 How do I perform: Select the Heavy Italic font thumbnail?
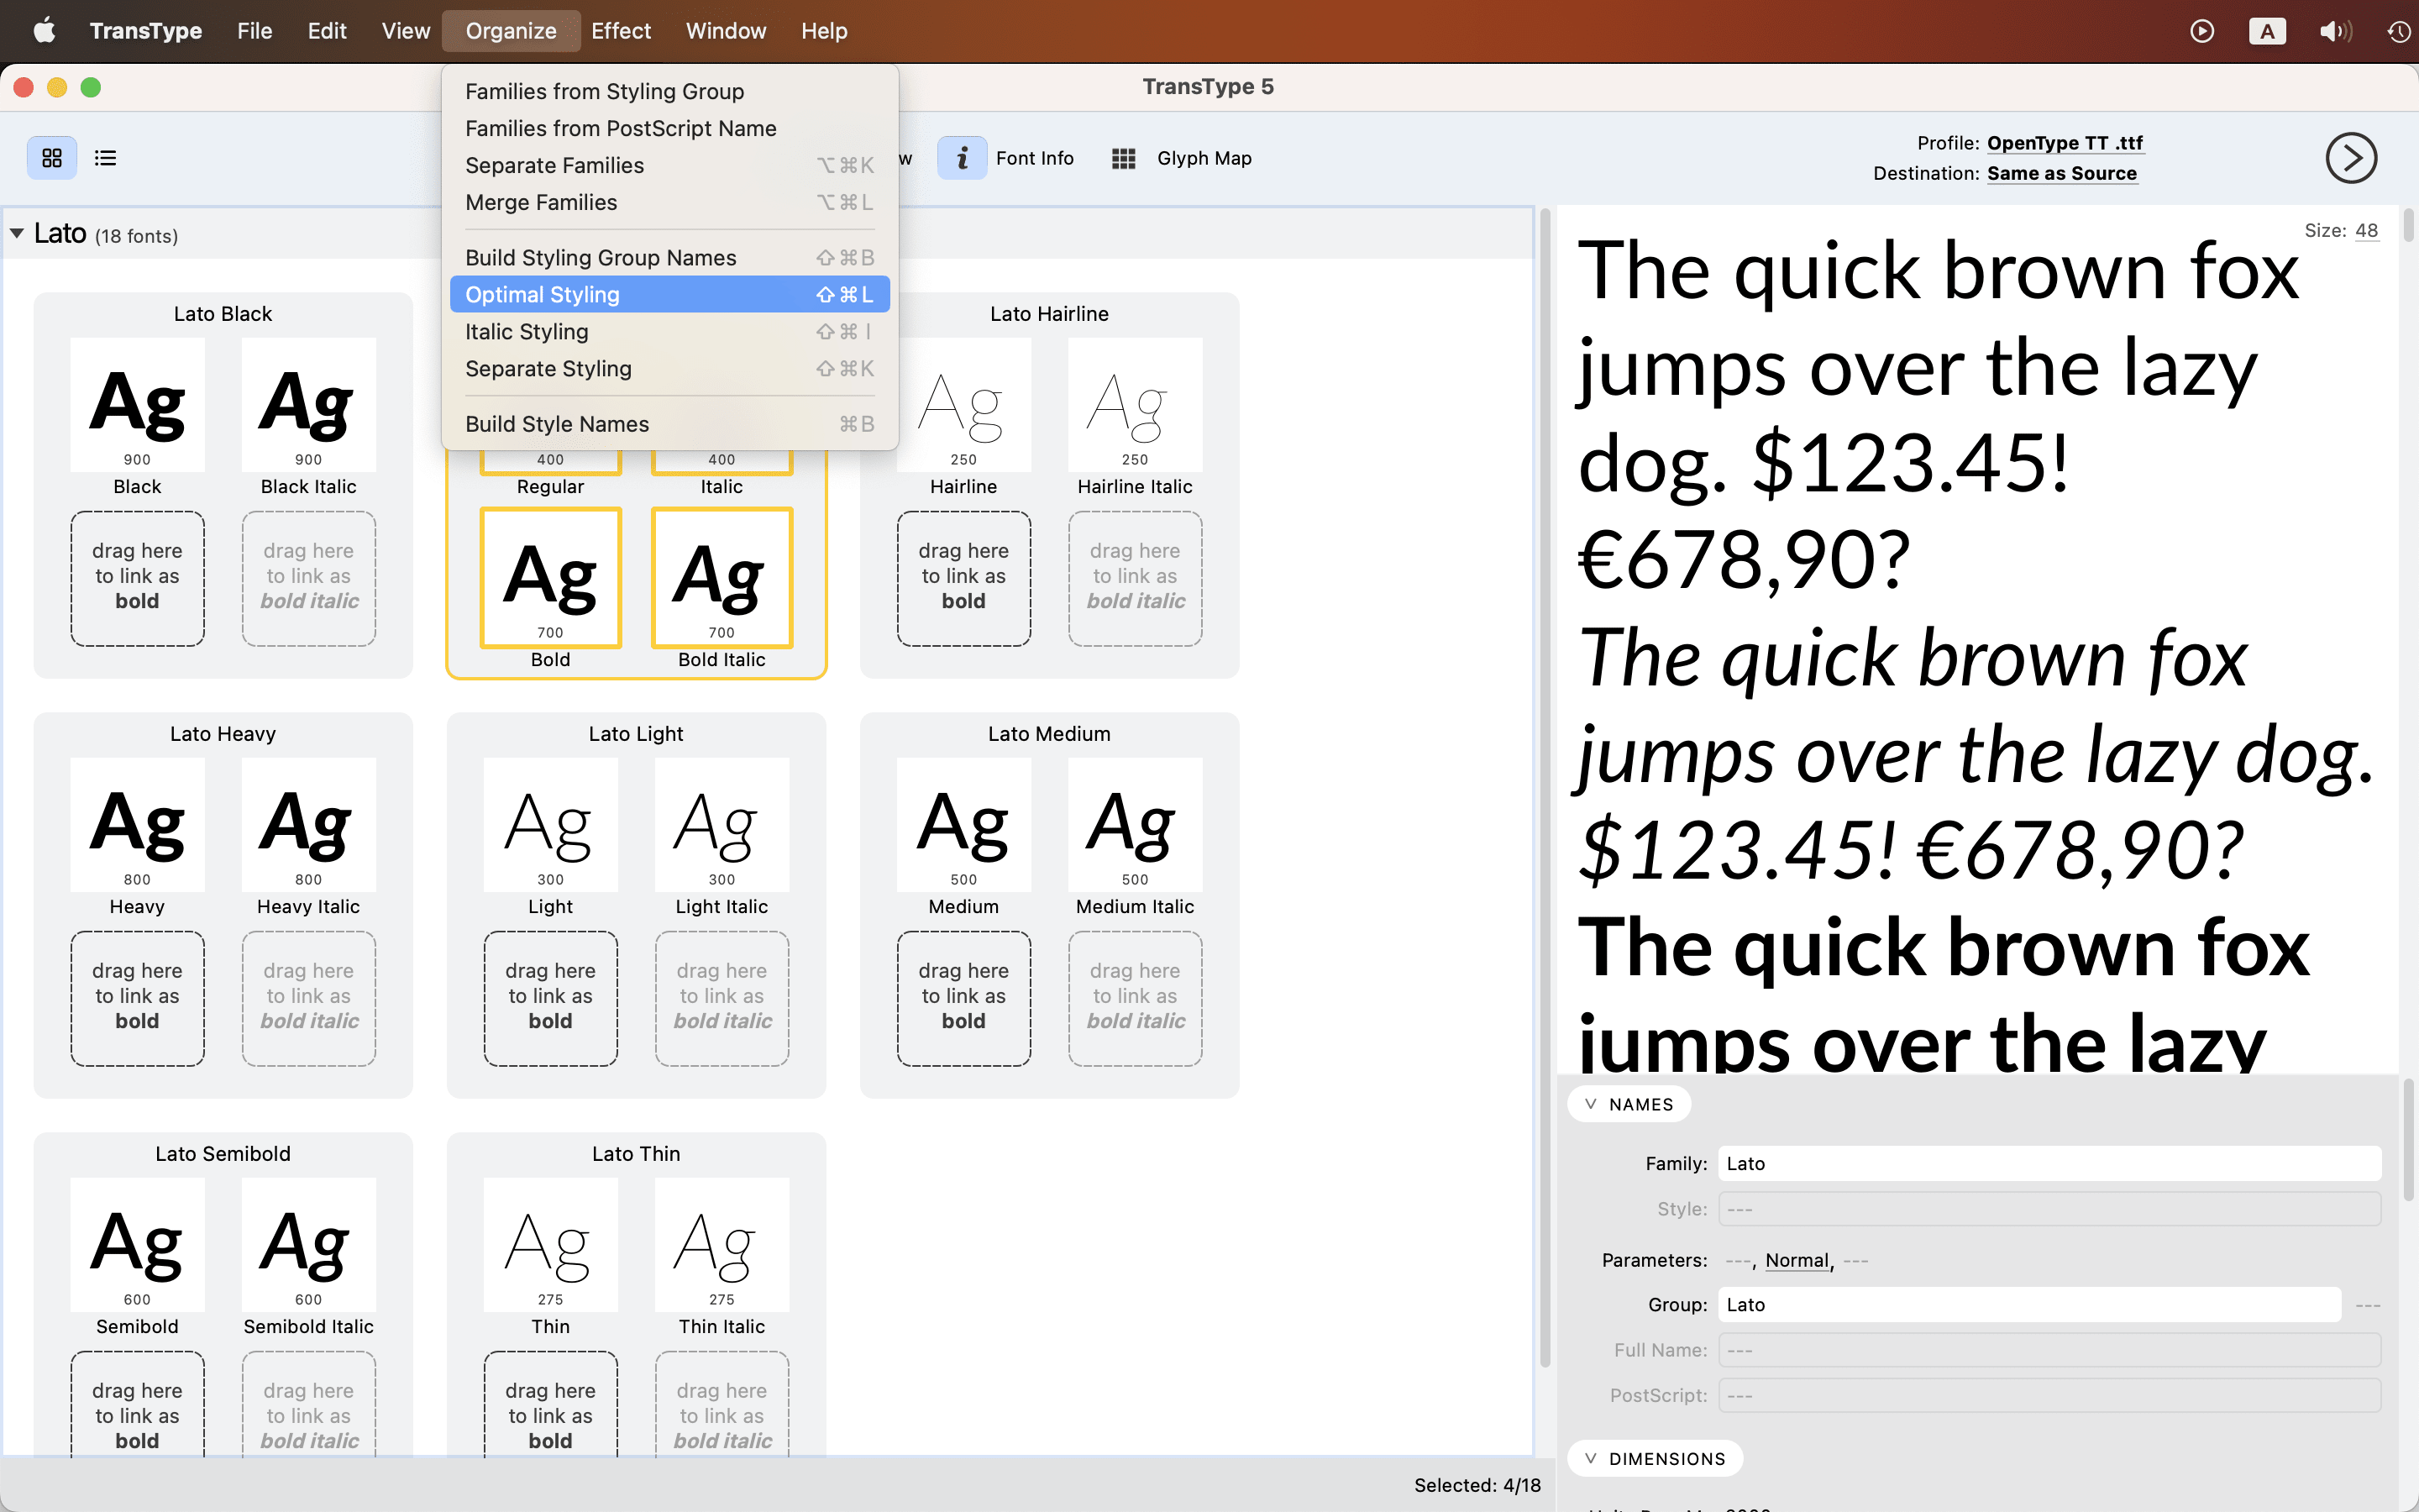[x=309, y=824]
